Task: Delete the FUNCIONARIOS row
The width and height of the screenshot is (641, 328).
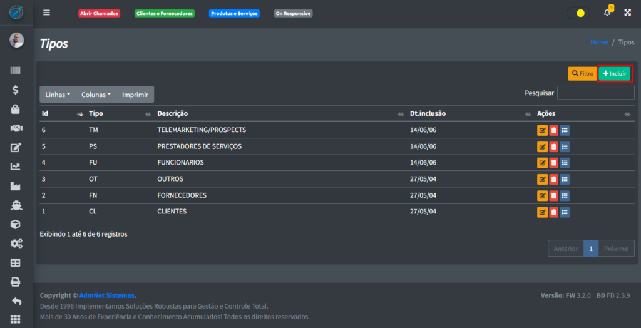Action: [x=553, y=163]
